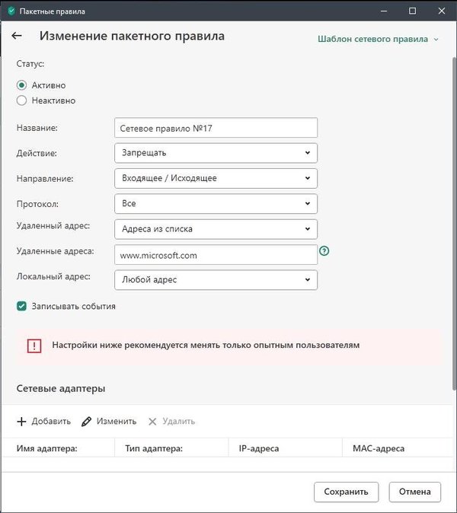Click the Имя адаптера column header
Viewport: 457px width, 513px height.
pos(47,448)
